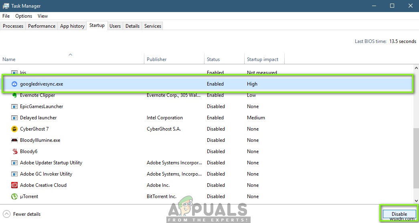Click the scrollbar down arrow

point(416,200)
